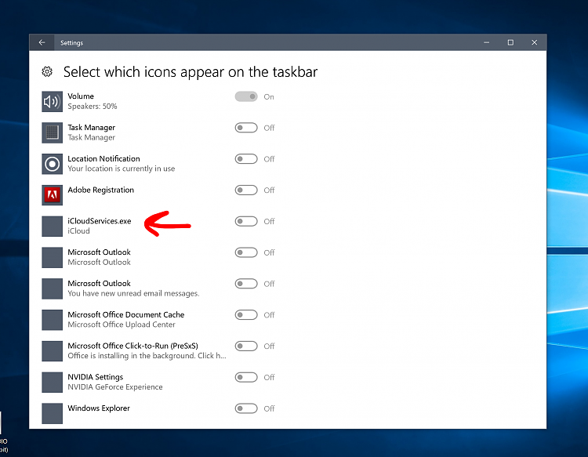Toggle the Volume switch
This screenshot has width=588, height=457.
point(246,96)
